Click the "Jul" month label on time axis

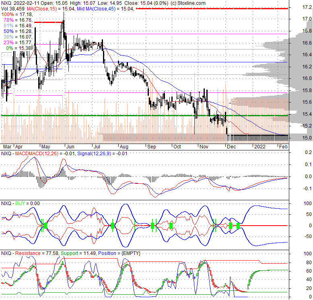pyautogui.click(x=97, y=147)
